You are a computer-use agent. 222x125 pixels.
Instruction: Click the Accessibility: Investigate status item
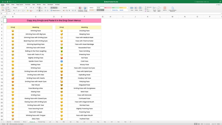pyautogui.click(x=16, y=124)
